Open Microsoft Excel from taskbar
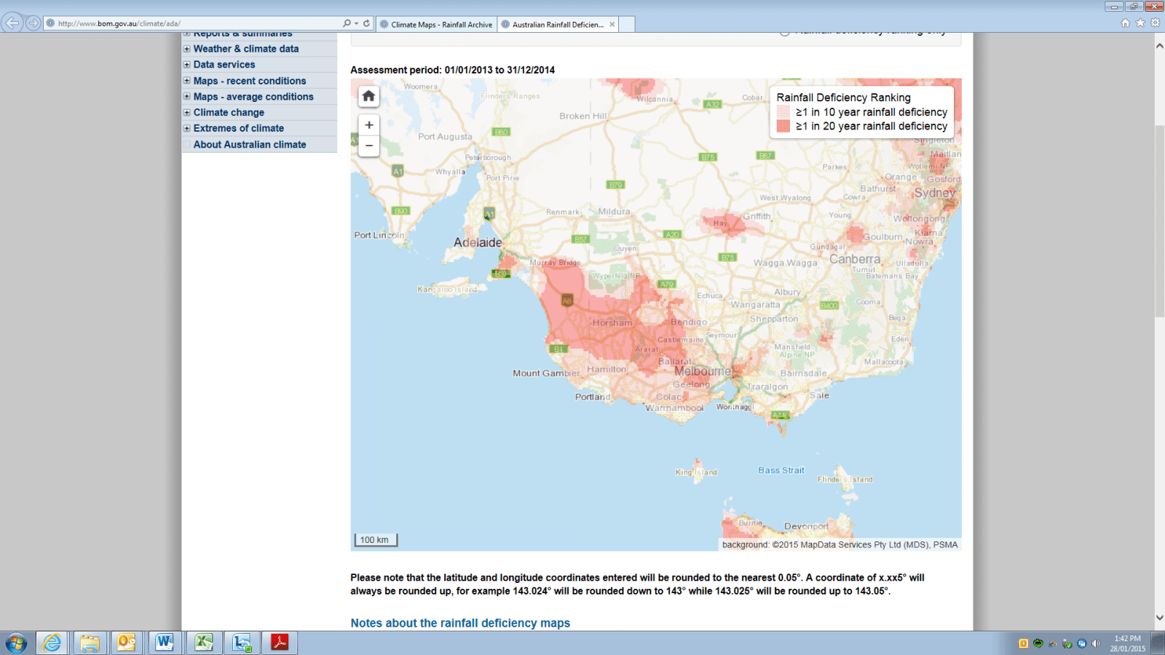 tap(203, 643)
